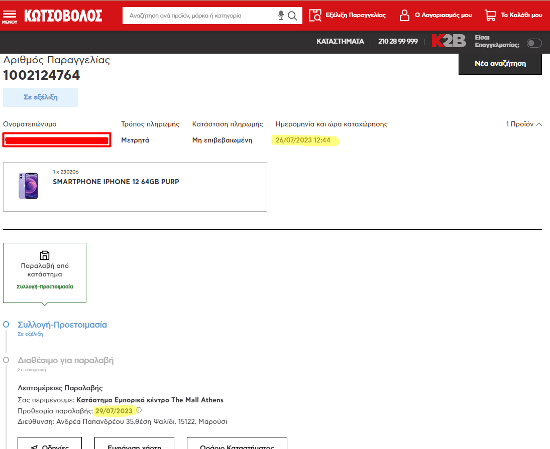Select the Παραλαβή από κατάστημα tab

45,272
